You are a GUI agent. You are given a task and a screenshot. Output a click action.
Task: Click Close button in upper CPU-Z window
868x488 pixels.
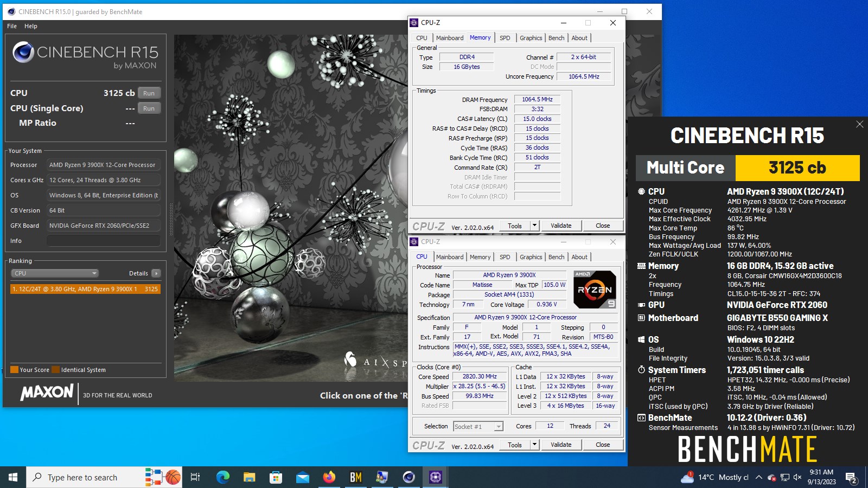pyautogui.click(x=603, y=226)
